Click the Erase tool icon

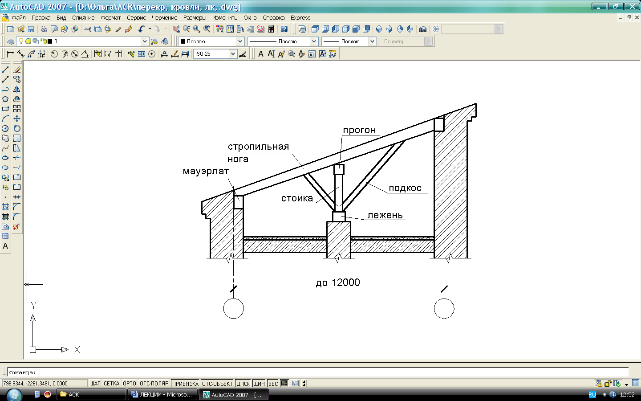17,70
